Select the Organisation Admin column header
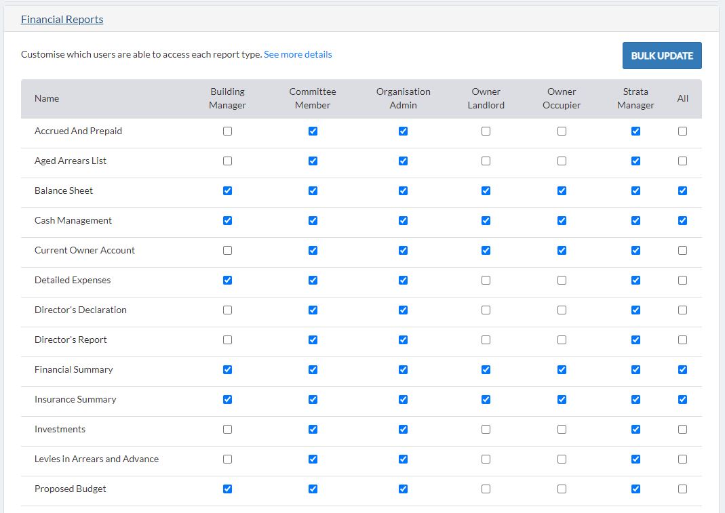This screenshot has height=513, width=725. point(403,98)
